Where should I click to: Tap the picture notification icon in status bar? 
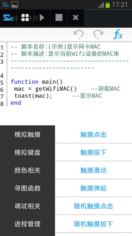pos(15,5)
